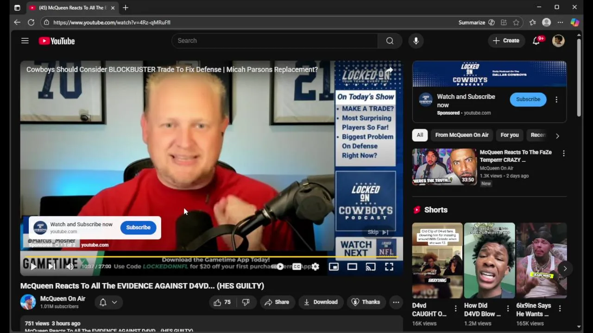
Task: Open the YouTube account avatar menu
Action: tap(558, 41)
